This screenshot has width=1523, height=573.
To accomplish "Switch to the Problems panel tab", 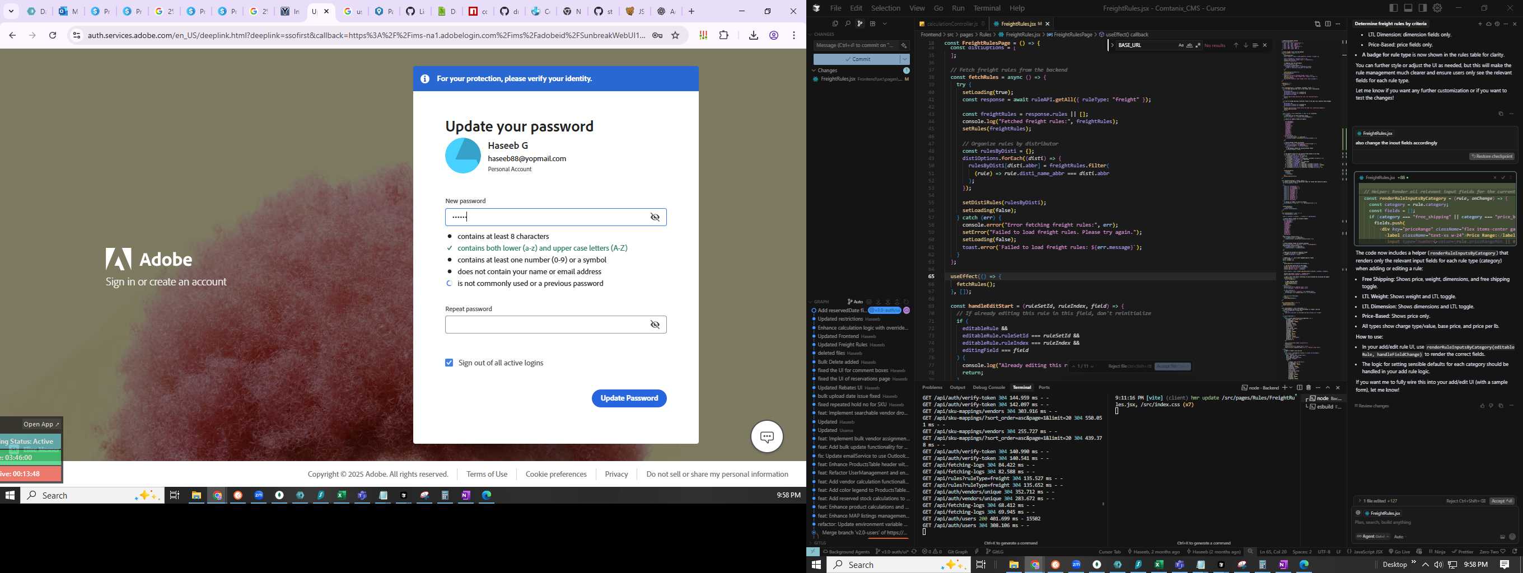I will (932, 388).
